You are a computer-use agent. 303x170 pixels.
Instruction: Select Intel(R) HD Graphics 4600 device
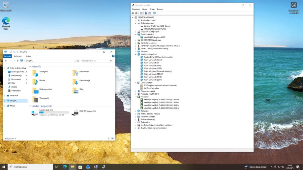(x=154, y=37)
